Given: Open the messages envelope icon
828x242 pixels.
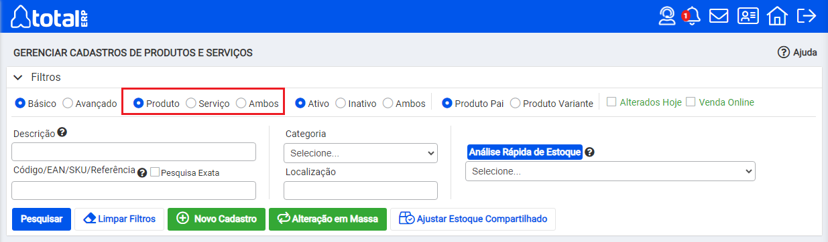Looking at the screenshot, I should 719,16.
